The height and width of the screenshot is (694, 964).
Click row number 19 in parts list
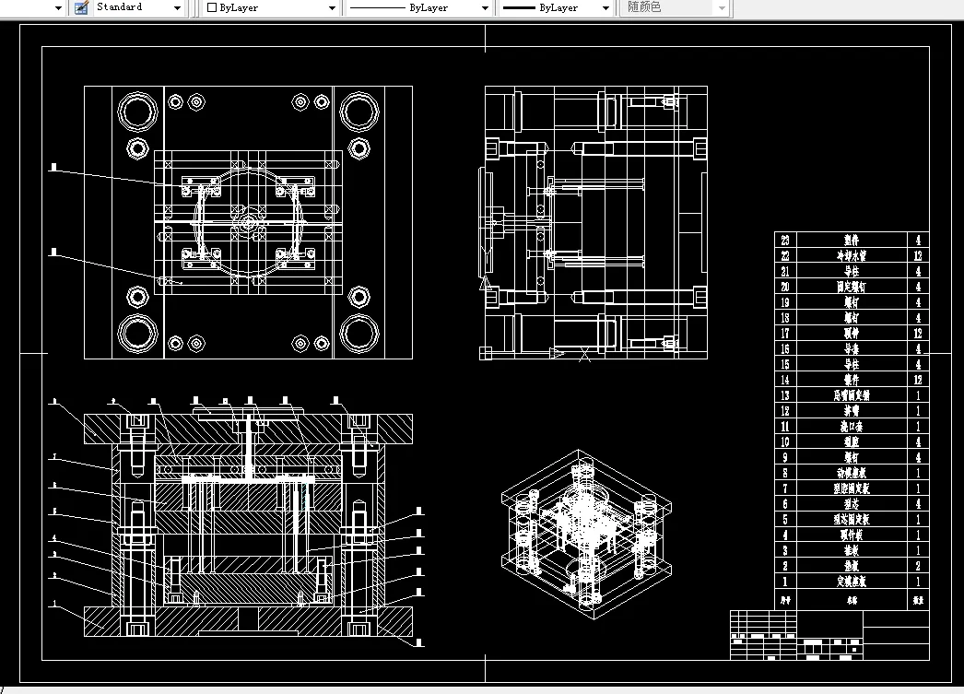pos(785,302)
